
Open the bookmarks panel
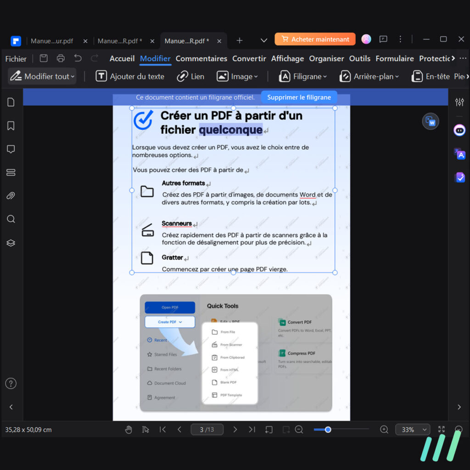11,126
